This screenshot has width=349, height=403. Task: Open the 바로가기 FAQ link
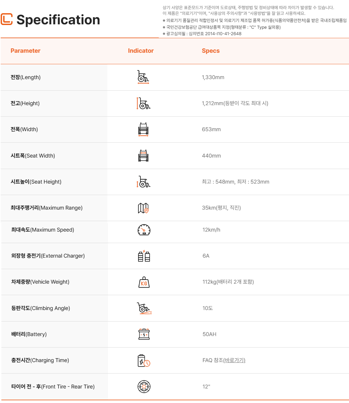click(235, 360)
